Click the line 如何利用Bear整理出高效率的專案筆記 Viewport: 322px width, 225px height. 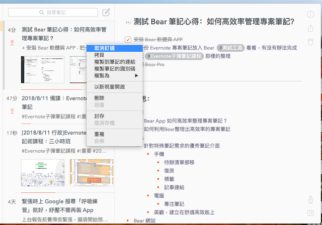pyautogui.click(x=187, y=129)
